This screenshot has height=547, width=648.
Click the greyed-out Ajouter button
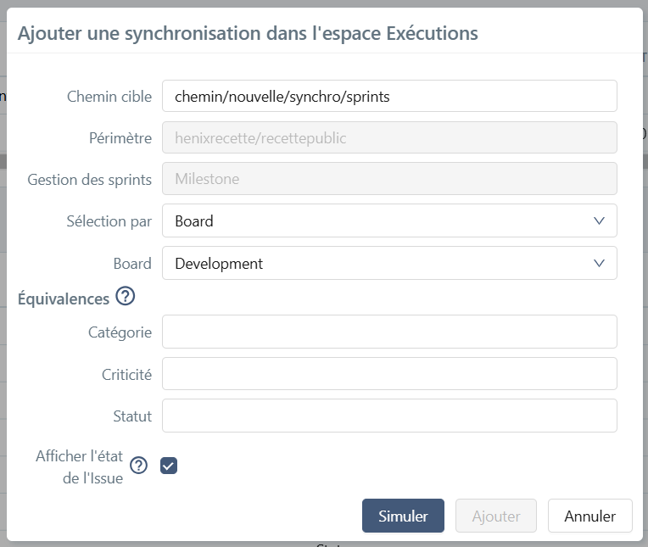tap(496, 516)
